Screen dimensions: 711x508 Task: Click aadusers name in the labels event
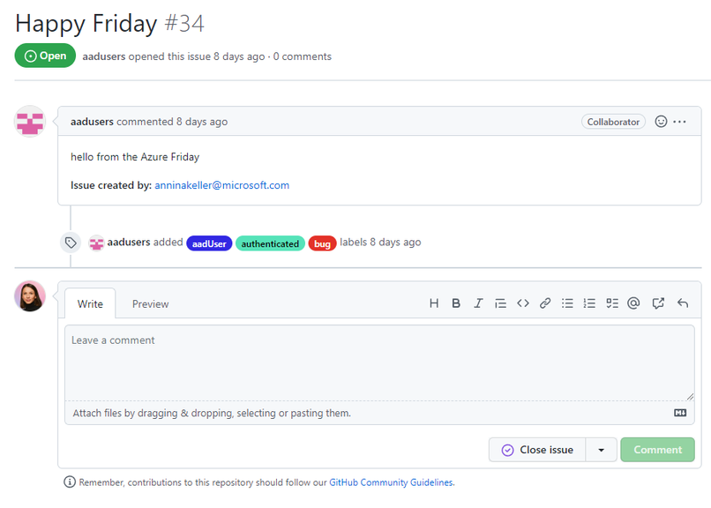click(x=129, y=242)
